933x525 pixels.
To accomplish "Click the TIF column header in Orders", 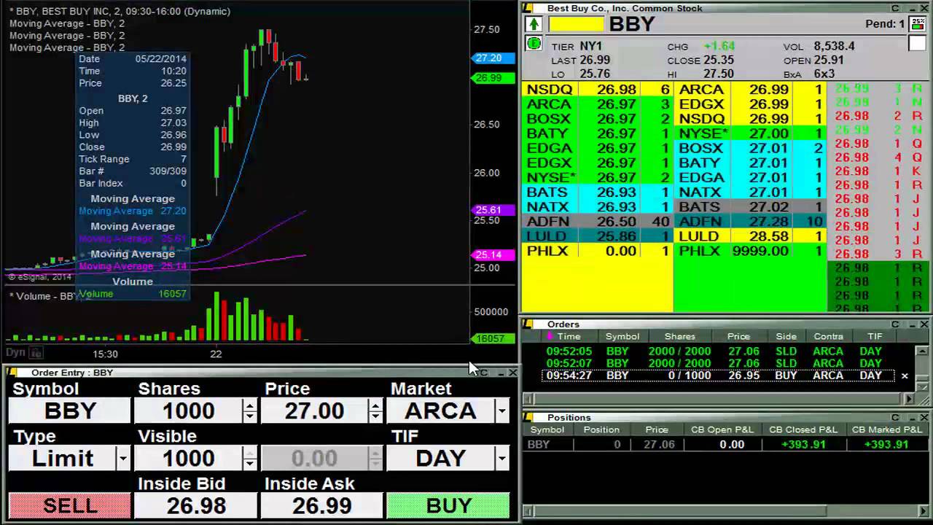I will coord(875,336).
